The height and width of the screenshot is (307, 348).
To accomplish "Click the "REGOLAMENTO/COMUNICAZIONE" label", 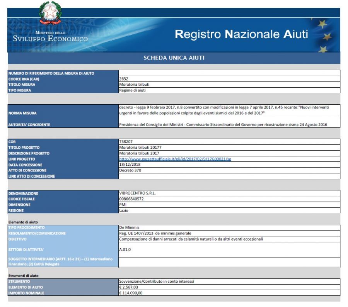I will coord(37,233).
